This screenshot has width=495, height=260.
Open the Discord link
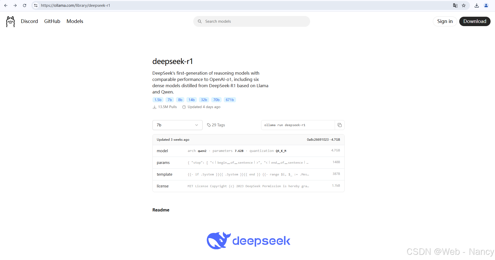(30, 21)
